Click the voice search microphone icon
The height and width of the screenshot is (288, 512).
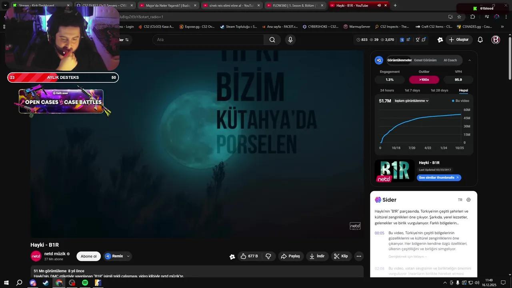coord(290,40)
